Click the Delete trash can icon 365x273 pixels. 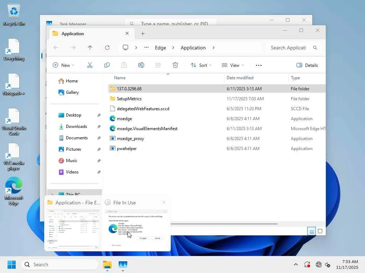pyautogui.click(x=175, y=65)
